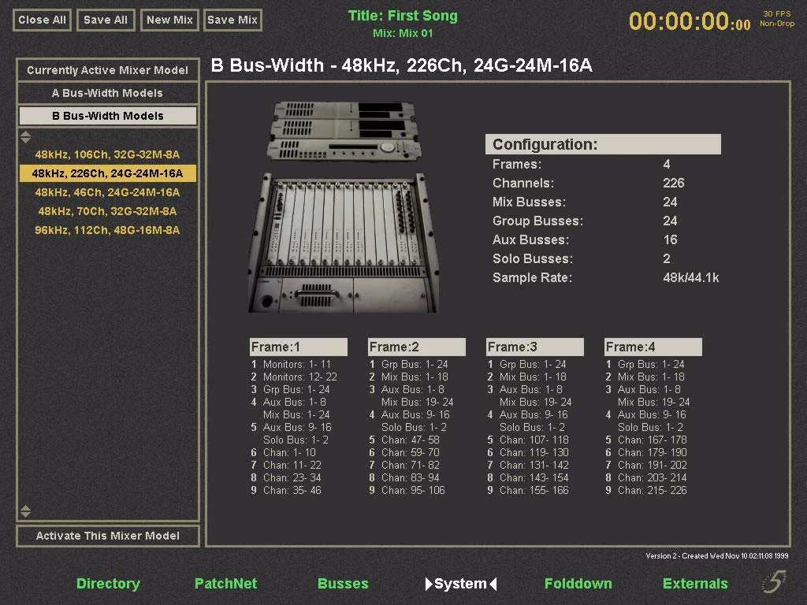
Task: Select the B Bus-Width Models tab
Action: coord(107,116)
